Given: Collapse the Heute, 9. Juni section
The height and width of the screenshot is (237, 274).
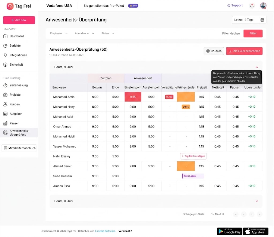Looking at the screenshot, I should pos(257,67).
